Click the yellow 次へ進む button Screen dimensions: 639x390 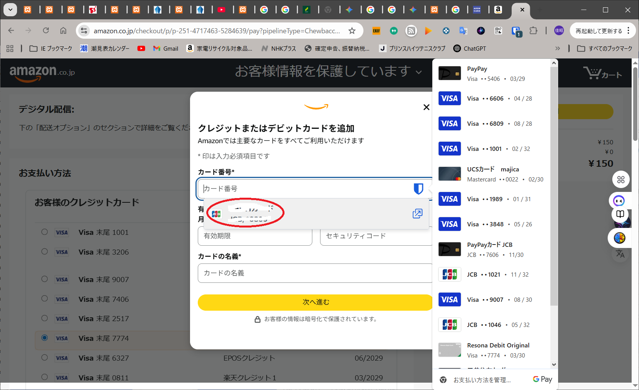pos(315,302)
